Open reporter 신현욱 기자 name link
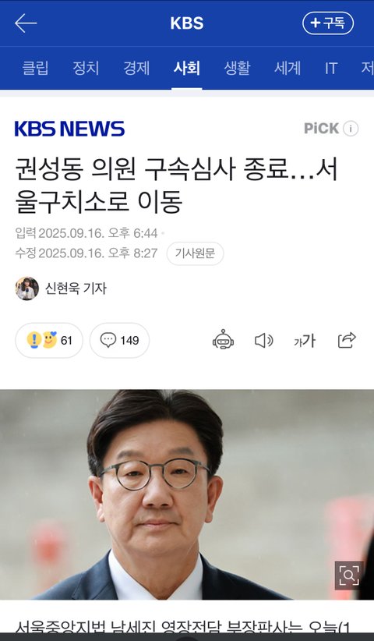 (x=76, y=289)
